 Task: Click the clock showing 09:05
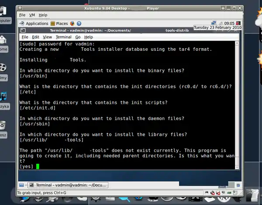[229, 23]
